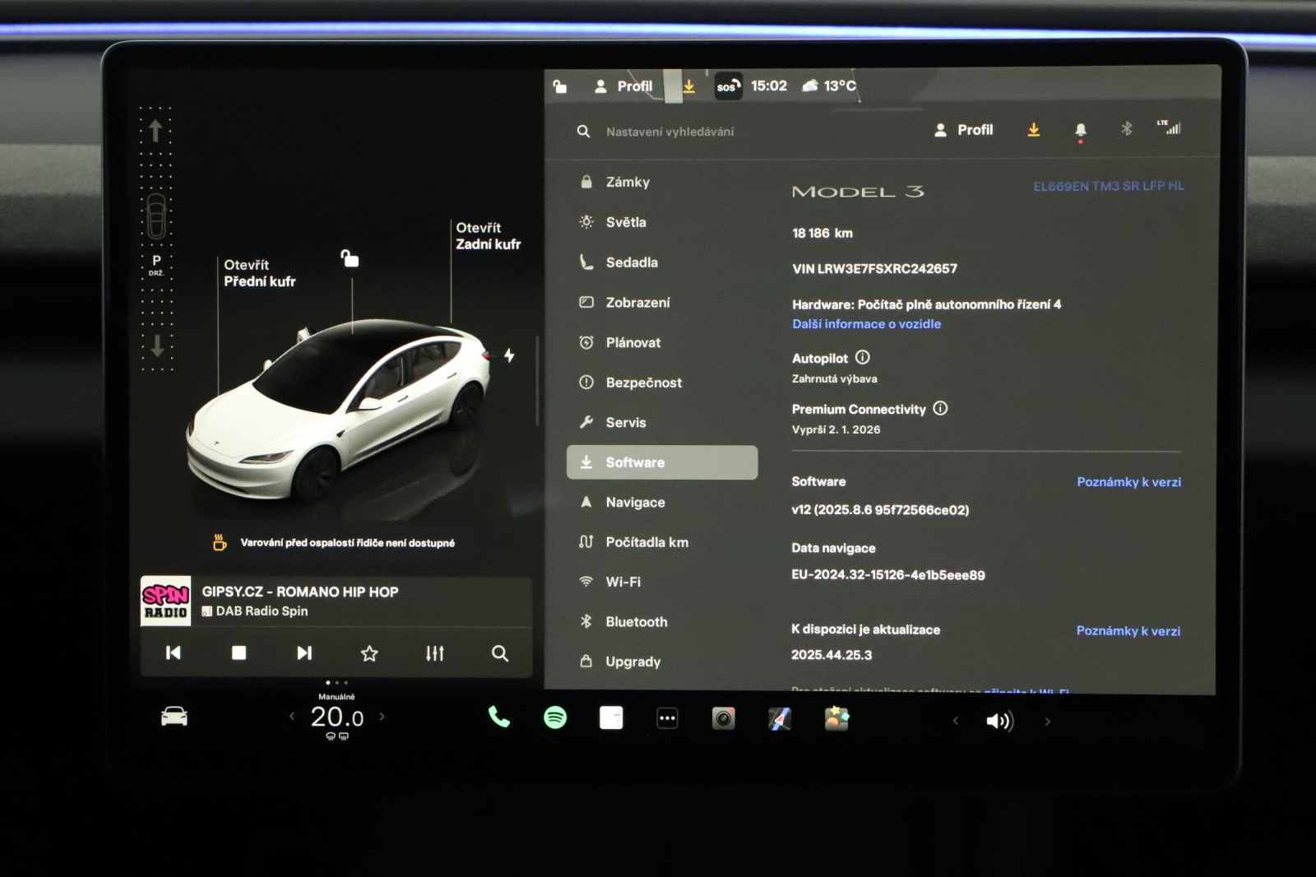1316x877 pixels.
Task: Select Wi-Fi in the settings sidebar
Action: [623, 582]
